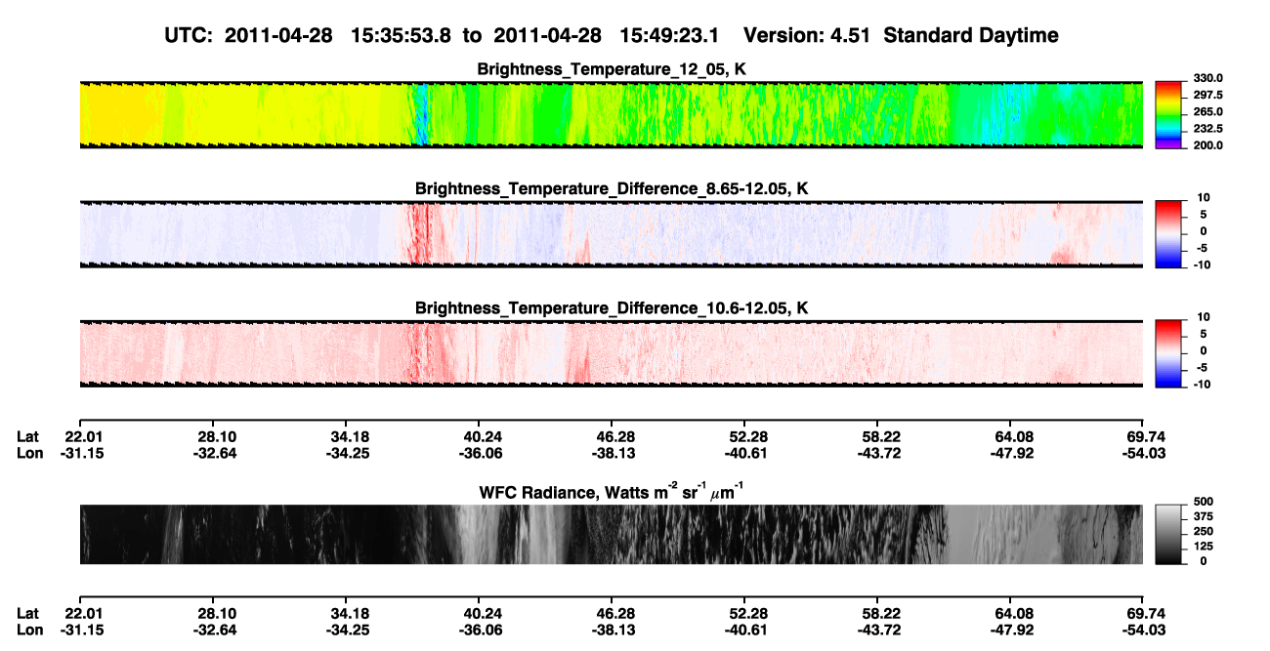This screenshot has height=651, width=1270.
Task: Click the 232.5 color bar label
Action: pyautogui.click(x=1206, y=129)
